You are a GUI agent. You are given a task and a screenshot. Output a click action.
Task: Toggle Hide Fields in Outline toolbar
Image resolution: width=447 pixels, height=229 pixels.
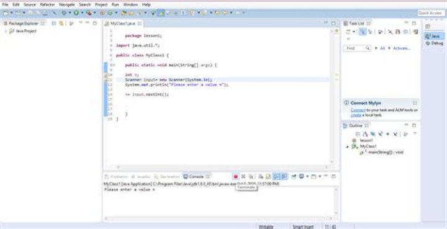tap(372, 134)
